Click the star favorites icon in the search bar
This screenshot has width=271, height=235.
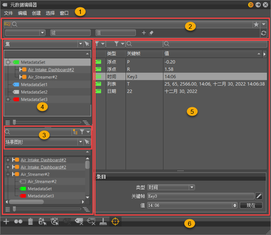click(x=256, y=24)
